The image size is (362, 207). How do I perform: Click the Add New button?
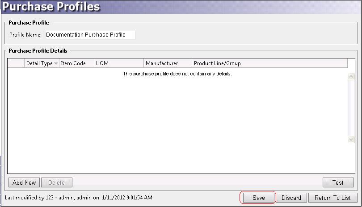tap(24, 182)
